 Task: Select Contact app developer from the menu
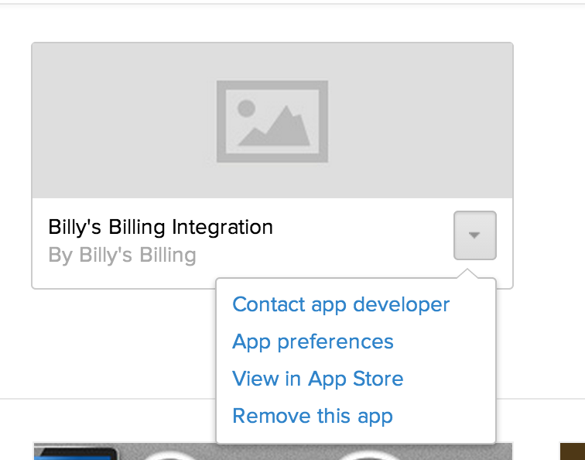tap(341, 304)
